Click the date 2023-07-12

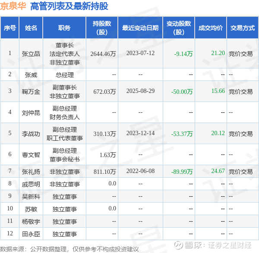140,53
